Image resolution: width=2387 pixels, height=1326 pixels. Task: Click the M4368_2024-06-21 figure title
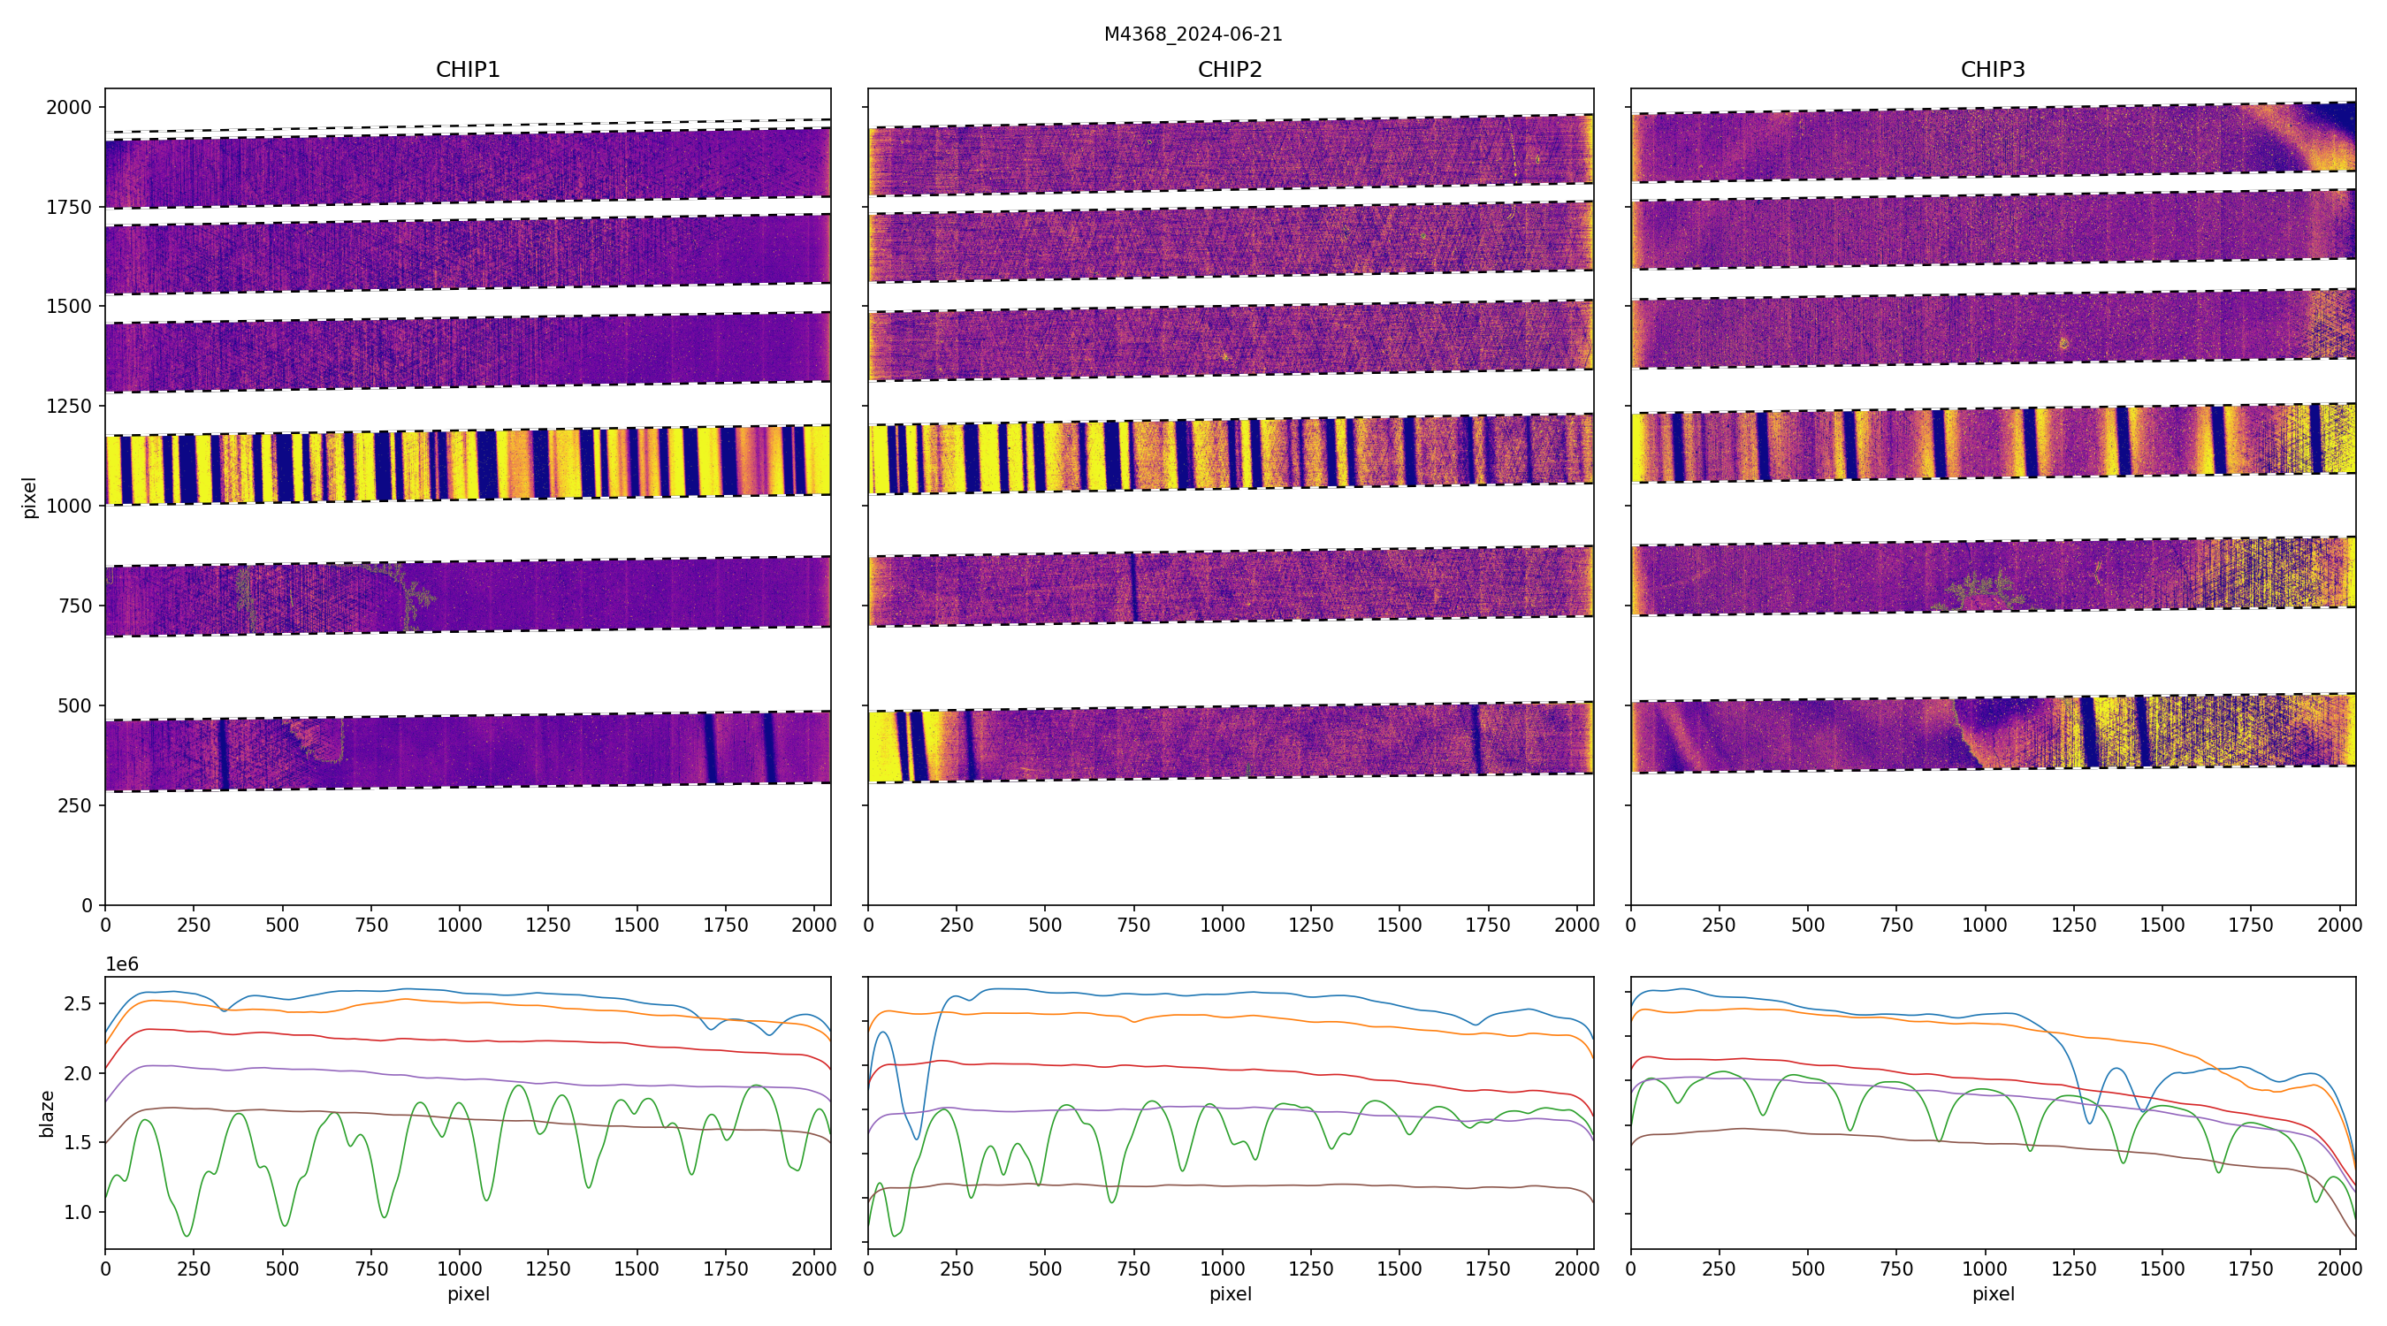[1193, 34]
